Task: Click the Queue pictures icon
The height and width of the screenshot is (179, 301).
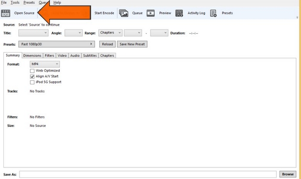Action: (124, 13)
